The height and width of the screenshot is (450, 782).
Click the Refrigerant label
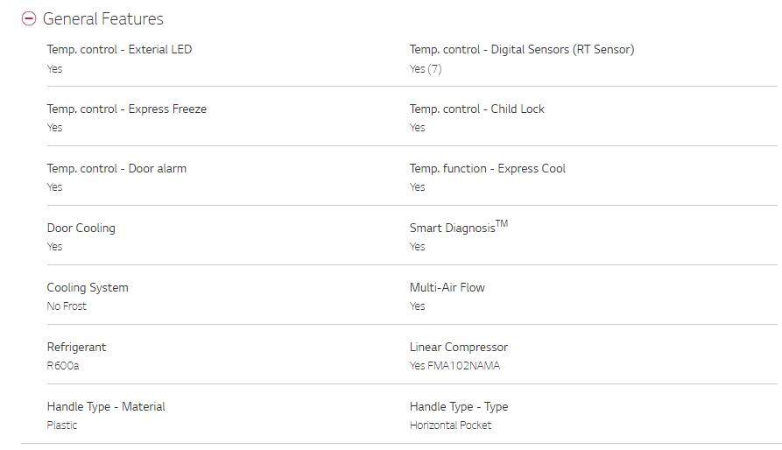(x=76, y=347)
